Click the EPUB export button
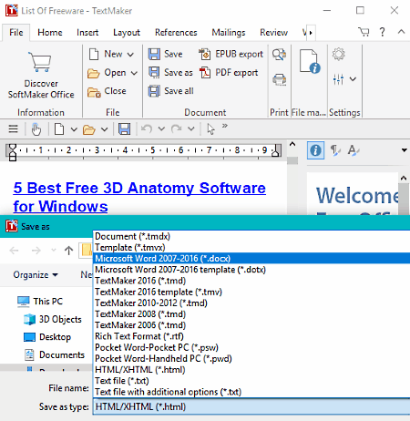The height and width of the screenshot is (421, 410). pyautogui.click(x=231, y=54)
